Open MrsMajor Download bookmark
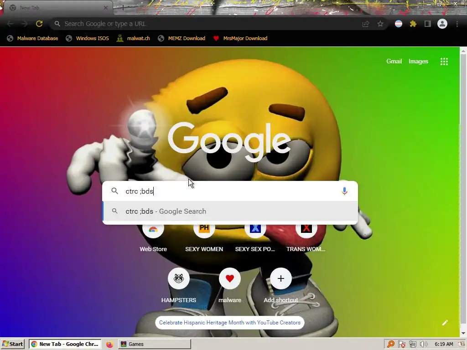The width and height of the screenshot is (467, 350). point(240,38)
